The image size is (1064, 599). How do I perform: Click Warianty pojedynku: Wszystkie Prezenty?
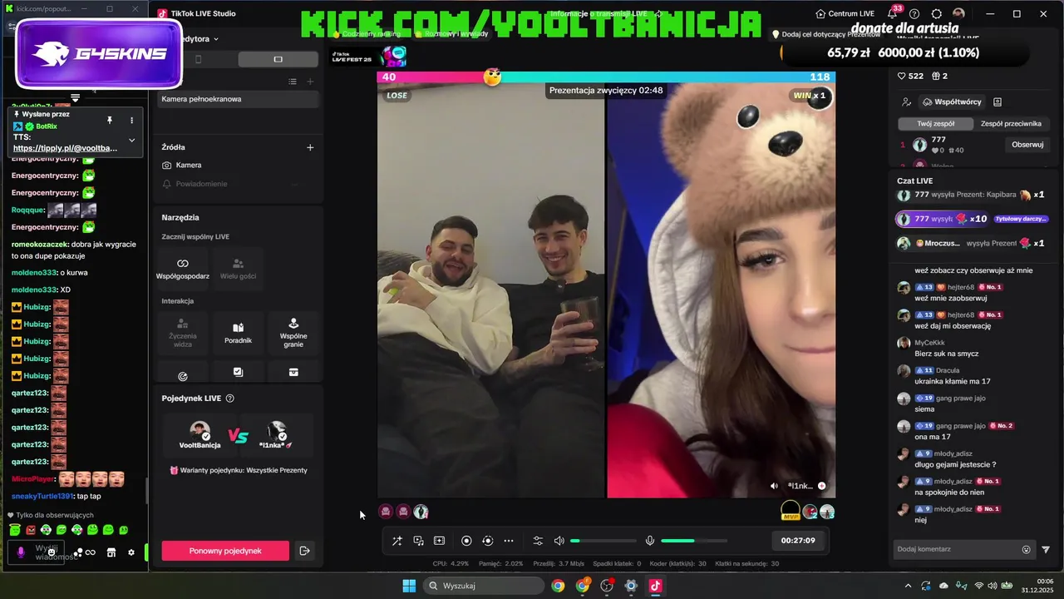tap(239, 470)
